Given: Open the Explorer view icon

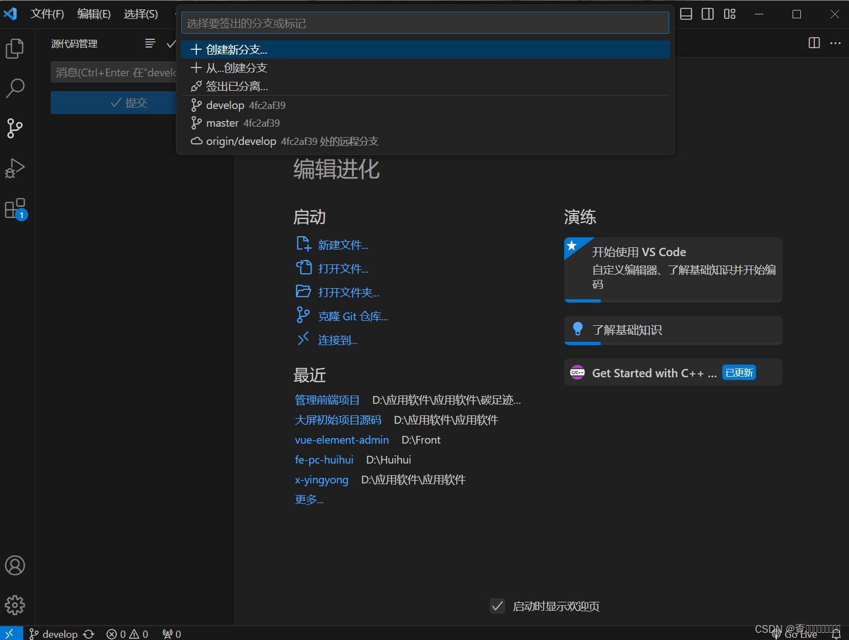Looking at the screenshot, I should [15, 49].
